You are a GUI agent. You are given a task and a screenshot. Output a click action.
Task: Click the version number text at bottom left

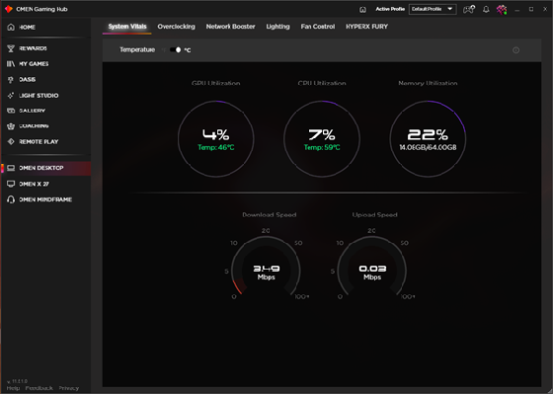pos(17,381)
